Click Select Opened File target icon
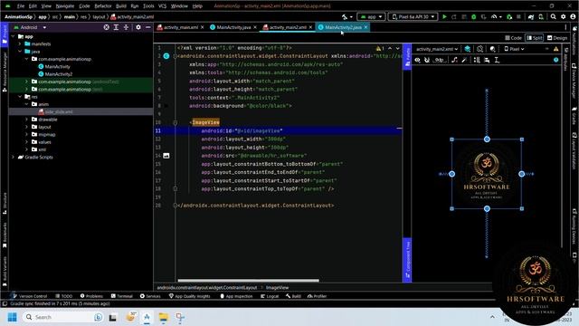Viewport: 579px width, 326px height. 107,27
